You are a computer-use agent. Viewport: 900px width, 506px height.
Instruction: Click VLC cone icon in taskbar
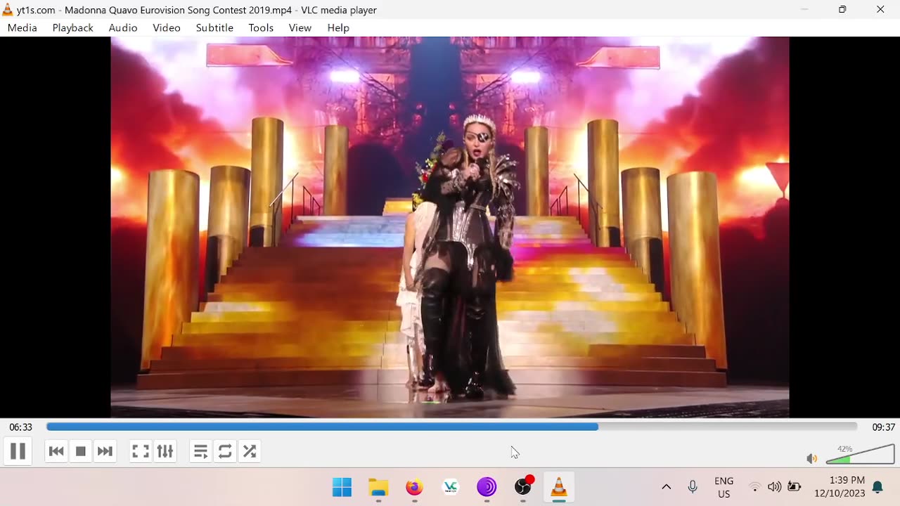coord(559,487)
